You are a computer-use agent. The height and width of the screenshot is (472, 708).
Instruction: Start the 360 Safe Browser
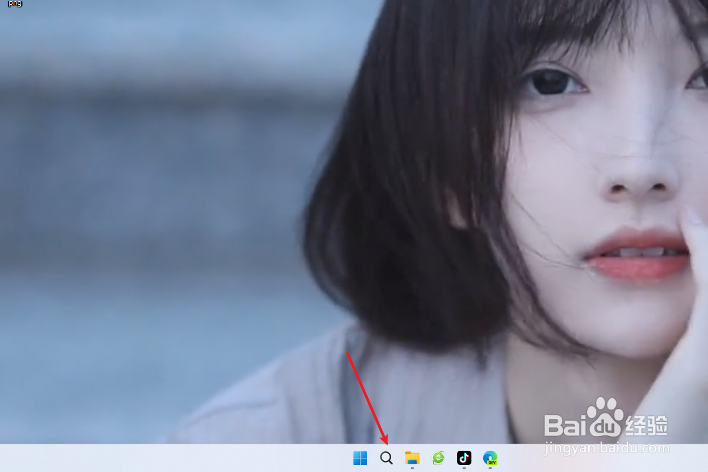pos(438,458)
